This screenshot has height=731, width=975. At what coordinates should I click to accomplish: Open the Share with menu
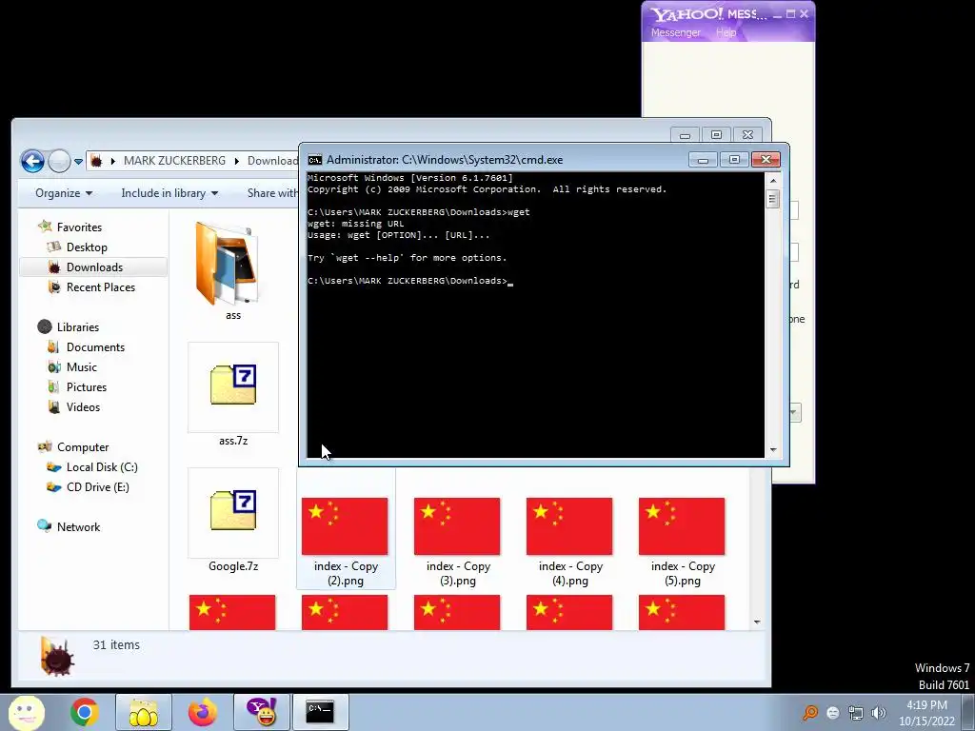[272, 193]
